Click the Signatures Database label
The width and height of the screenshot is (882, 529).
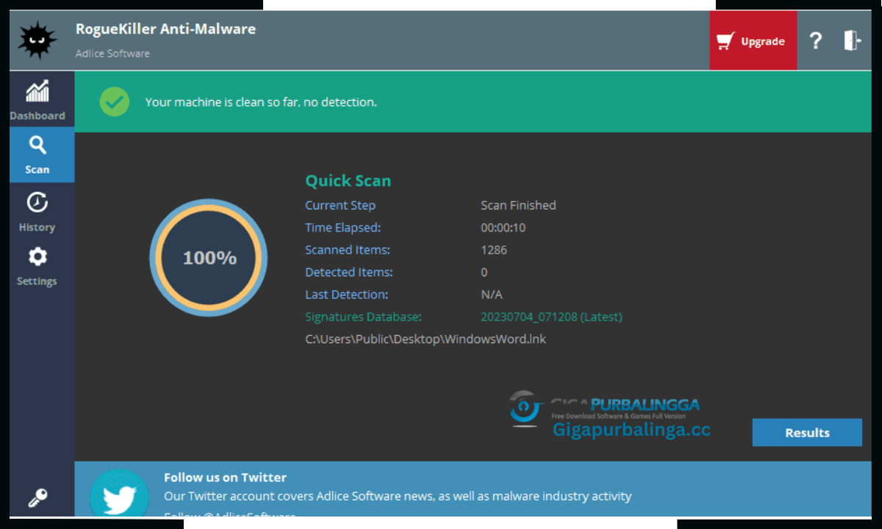(363, 317)
